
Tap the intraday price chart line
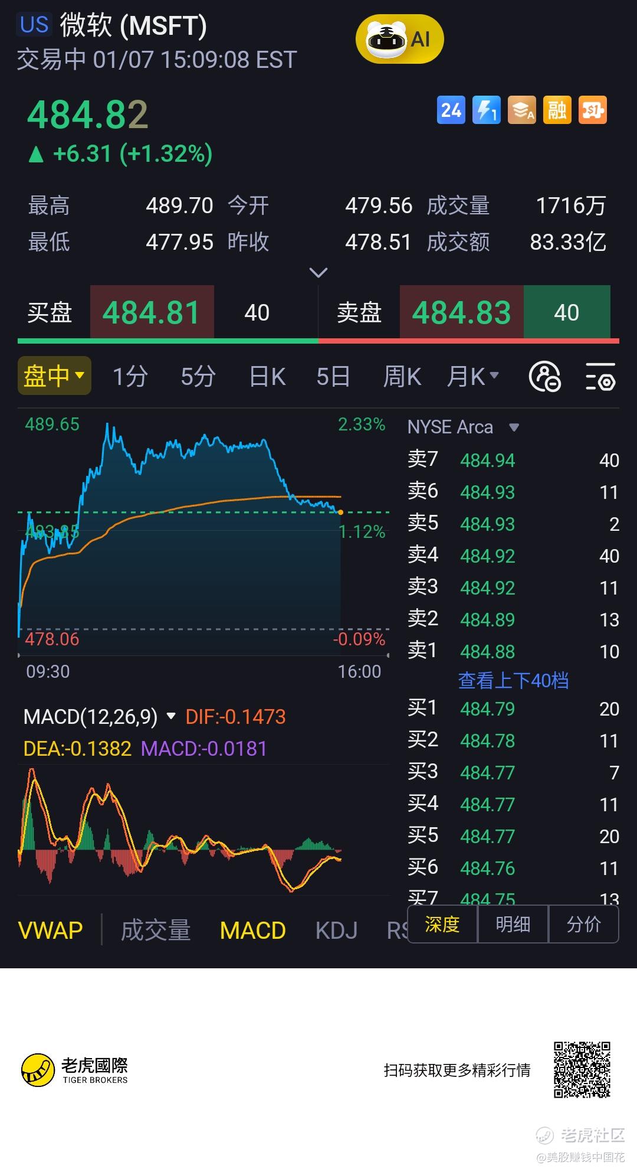tap(203, 531)
